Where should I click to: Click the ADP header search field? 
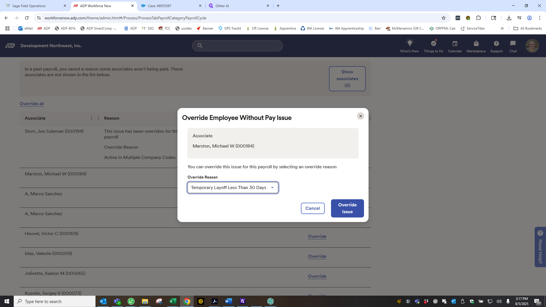(237, 46)
